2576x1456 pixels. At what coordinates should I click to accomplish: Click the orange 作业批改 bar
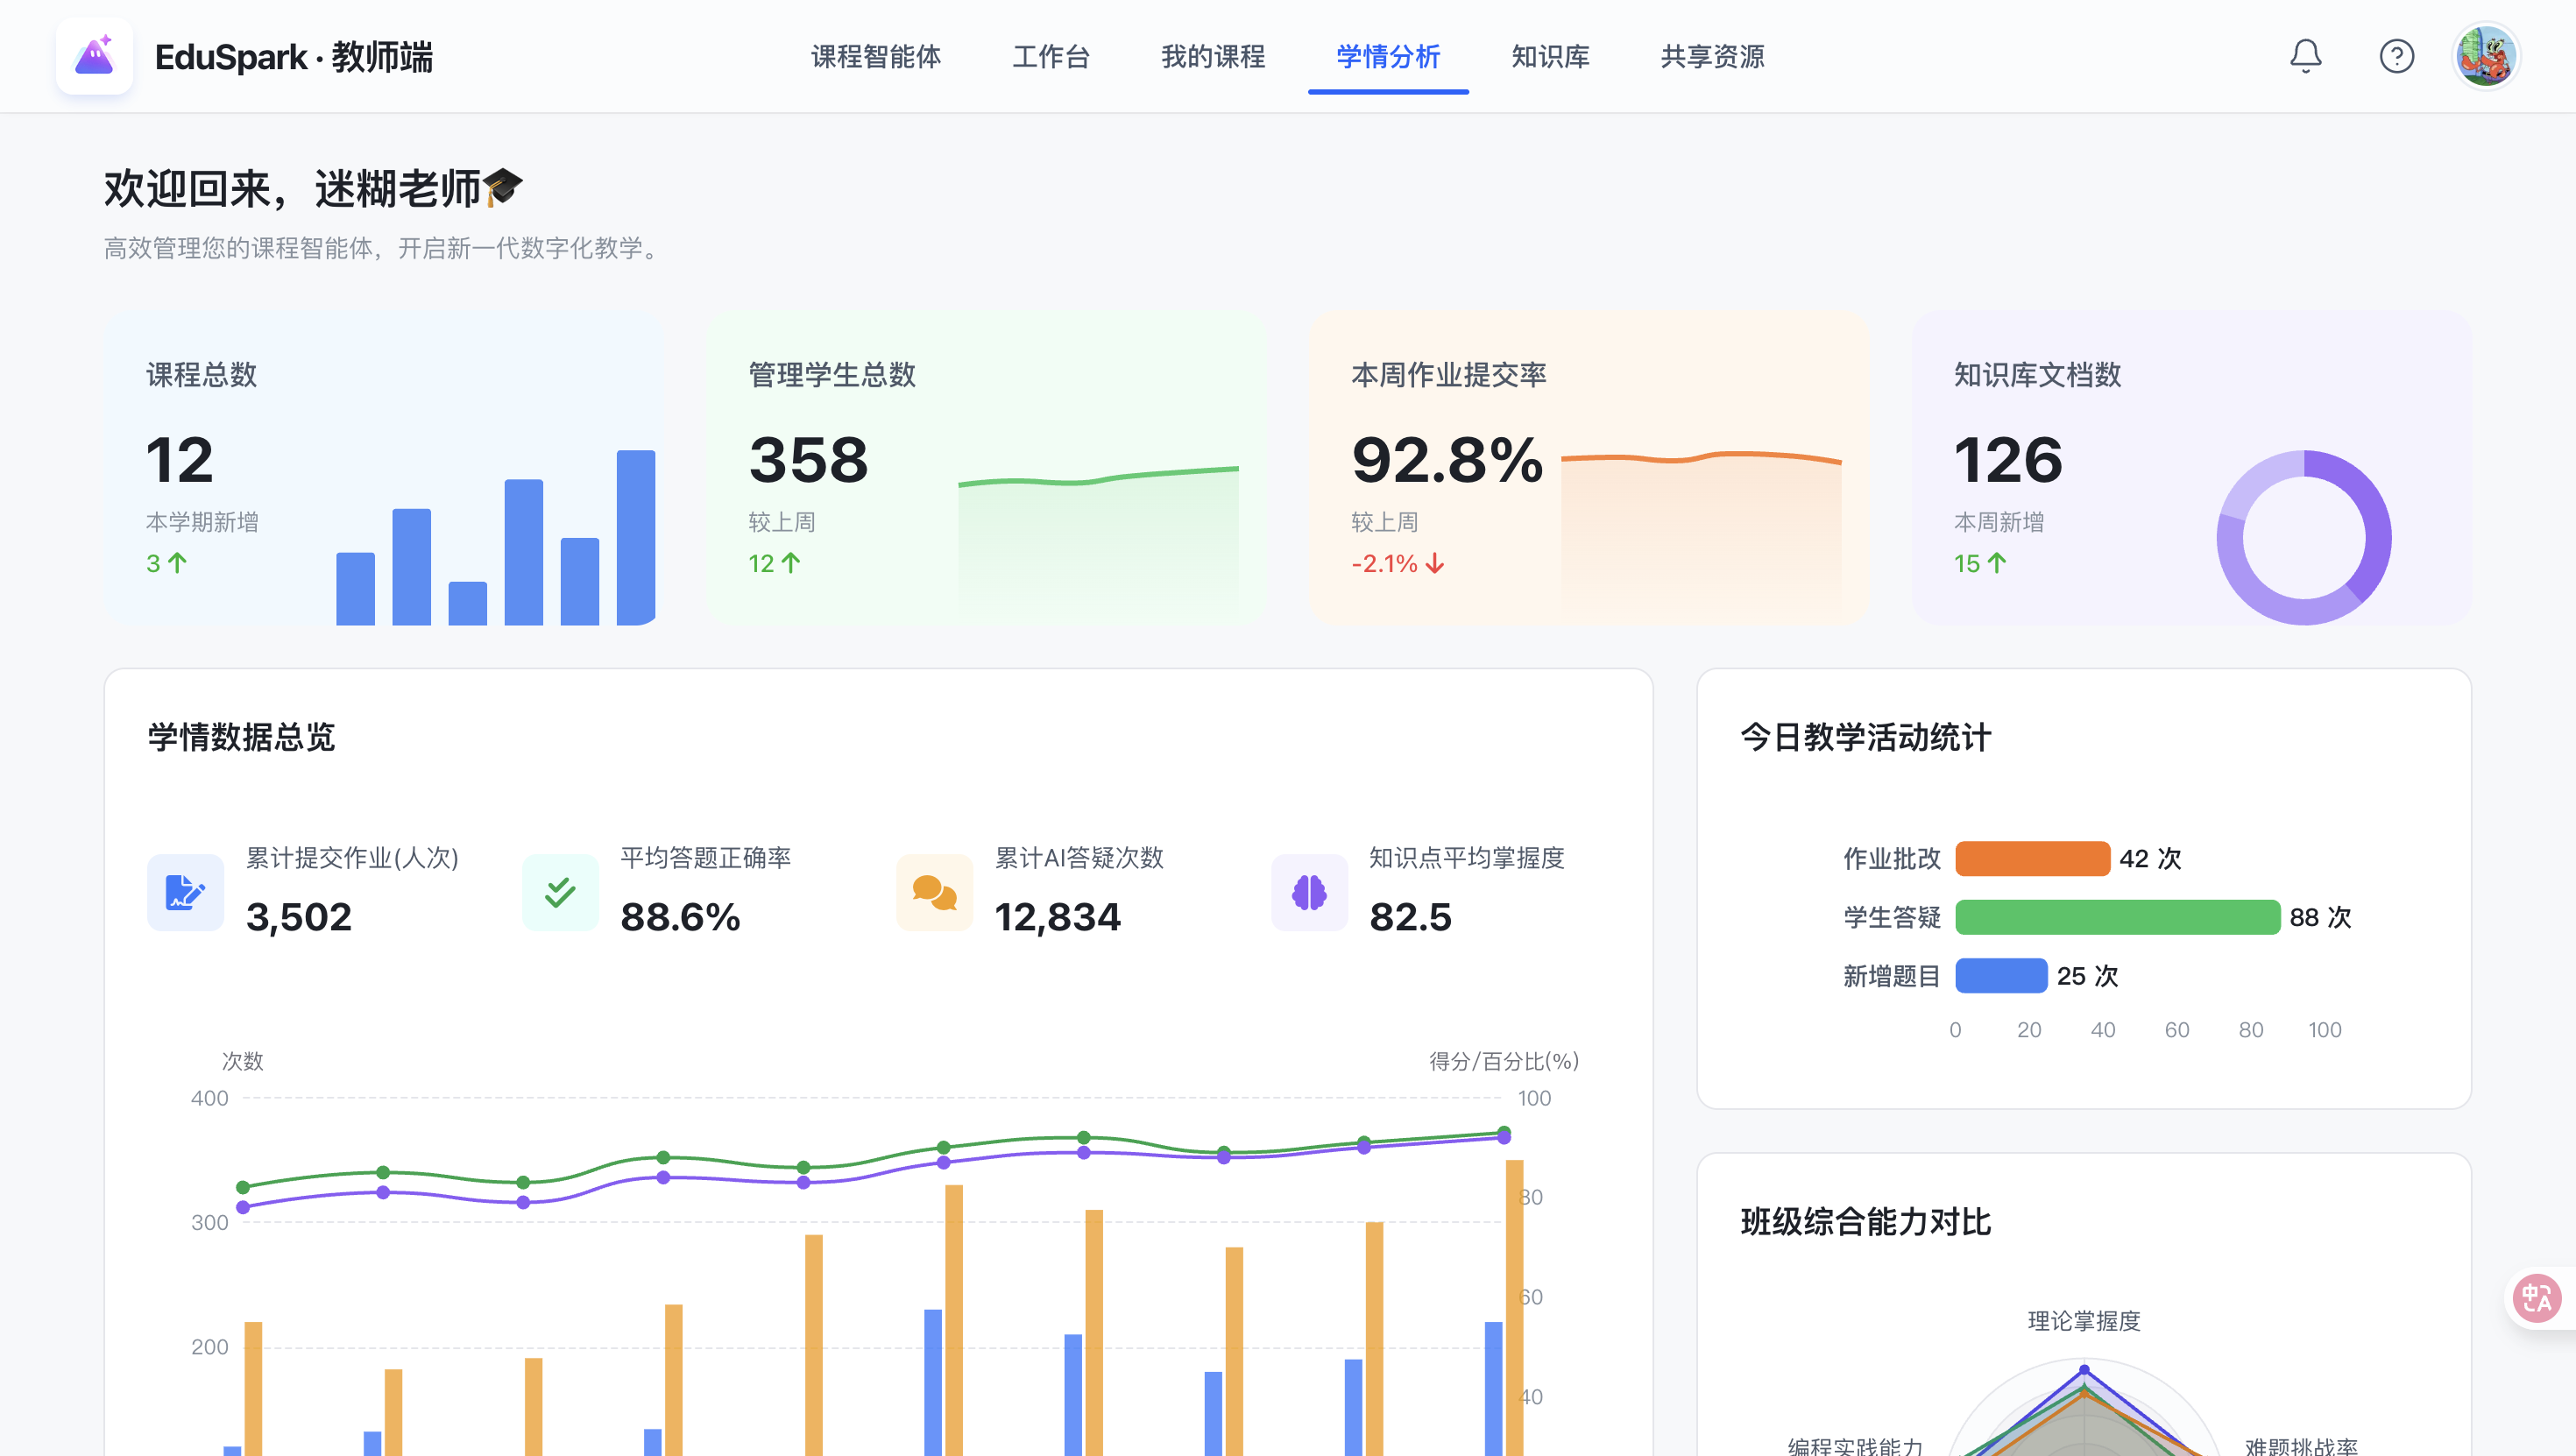click(x=2032, y=858)
